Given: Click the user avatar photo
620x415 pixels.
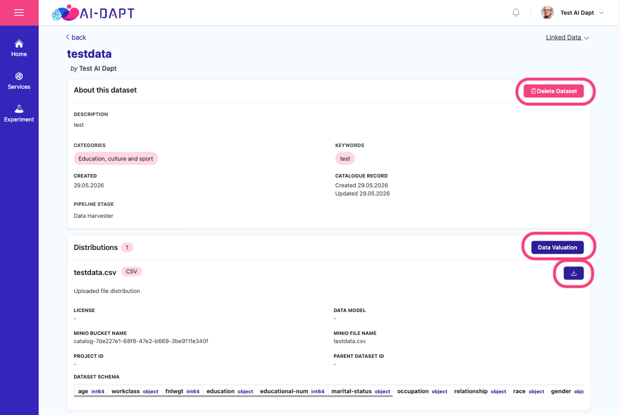Looking at the screenshot, I should pos(547,13).
